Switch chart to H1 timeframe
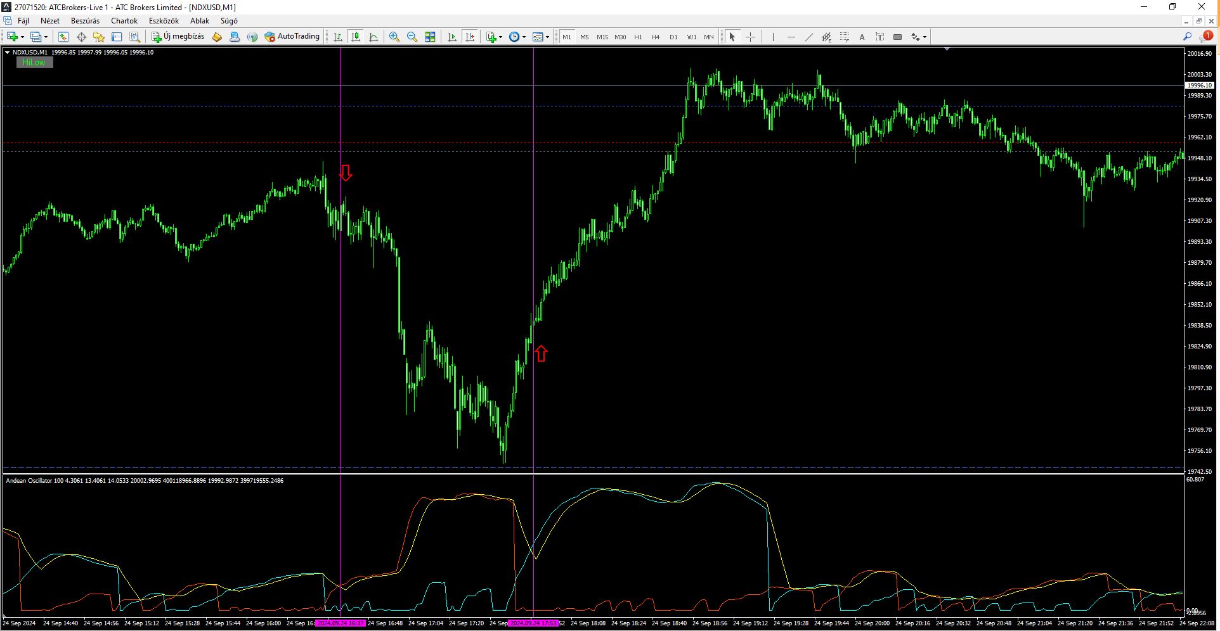Screen dimensions: 1220x631 [638, 37]
